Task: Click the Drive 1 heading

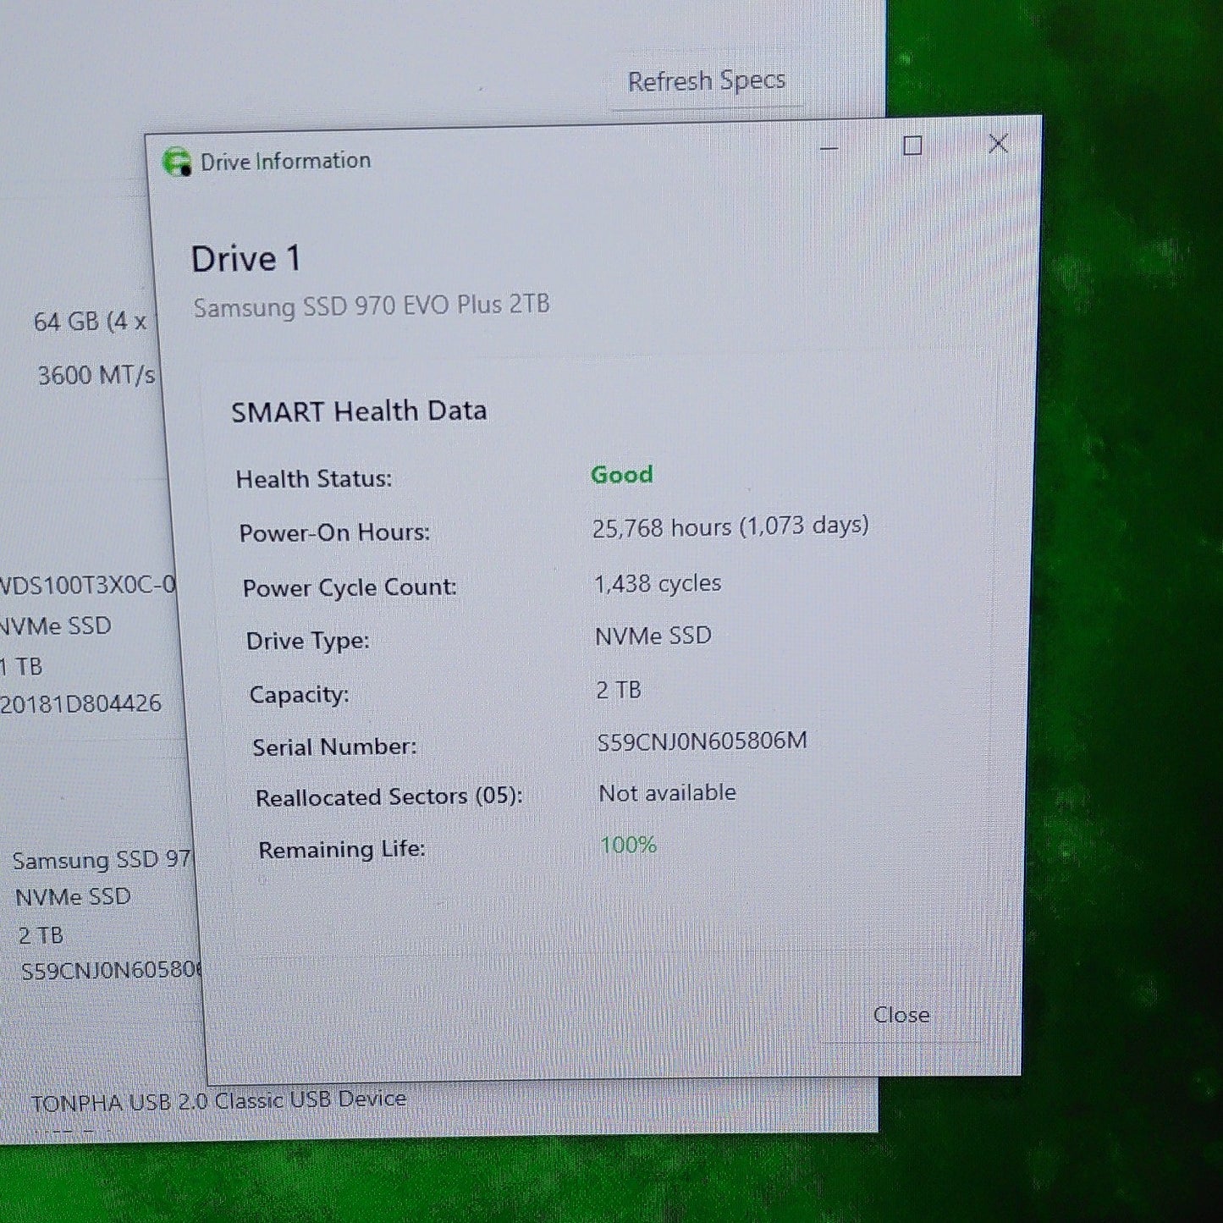Action: click(x=245, y=259)
